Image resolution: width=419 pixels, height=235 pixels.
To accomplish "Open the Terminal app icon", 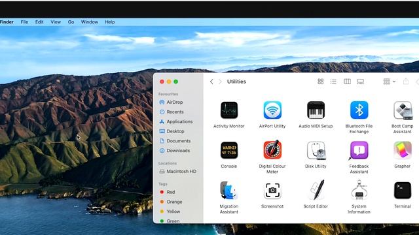I will [403, 191].
